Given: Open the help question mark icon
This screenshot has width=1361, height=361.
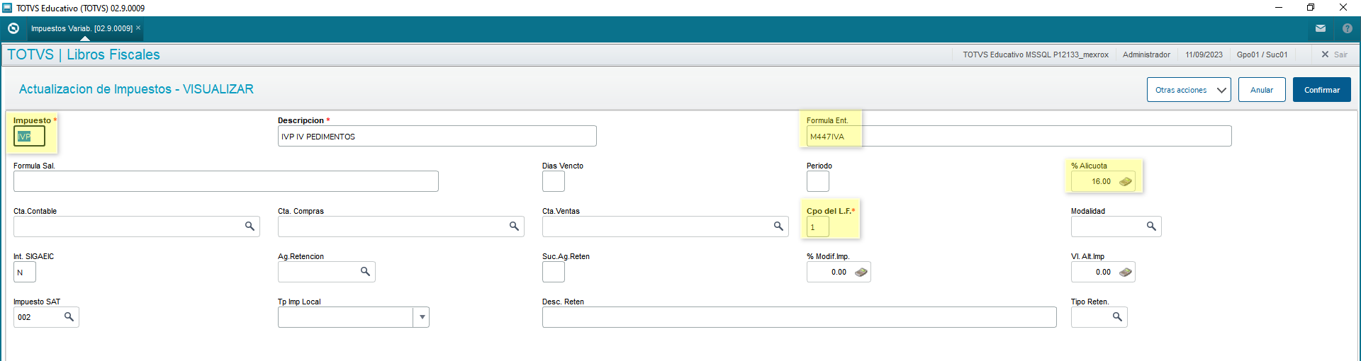Looking at the screenshot, I should pos(1348,28).
